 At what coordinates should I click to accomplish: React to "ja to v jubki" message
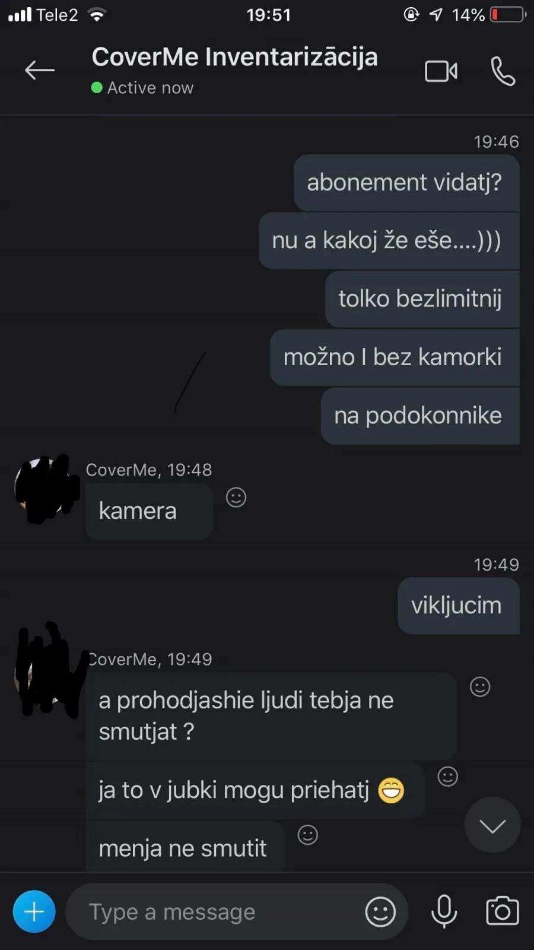pos(448,776)
